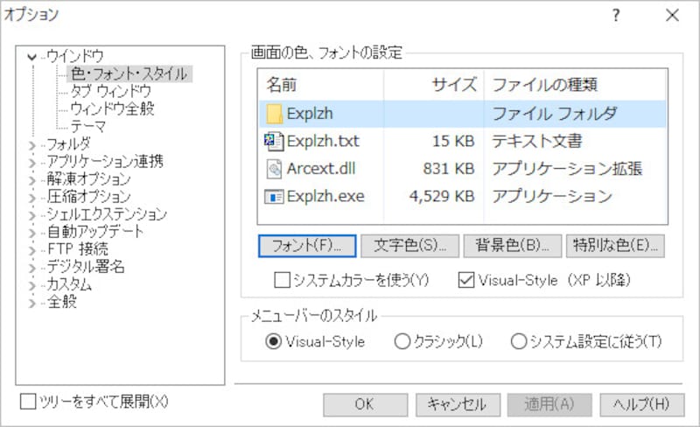Click the Explzh folder icon in preview list
Screen dimensions: 700x427
[274, 114]
